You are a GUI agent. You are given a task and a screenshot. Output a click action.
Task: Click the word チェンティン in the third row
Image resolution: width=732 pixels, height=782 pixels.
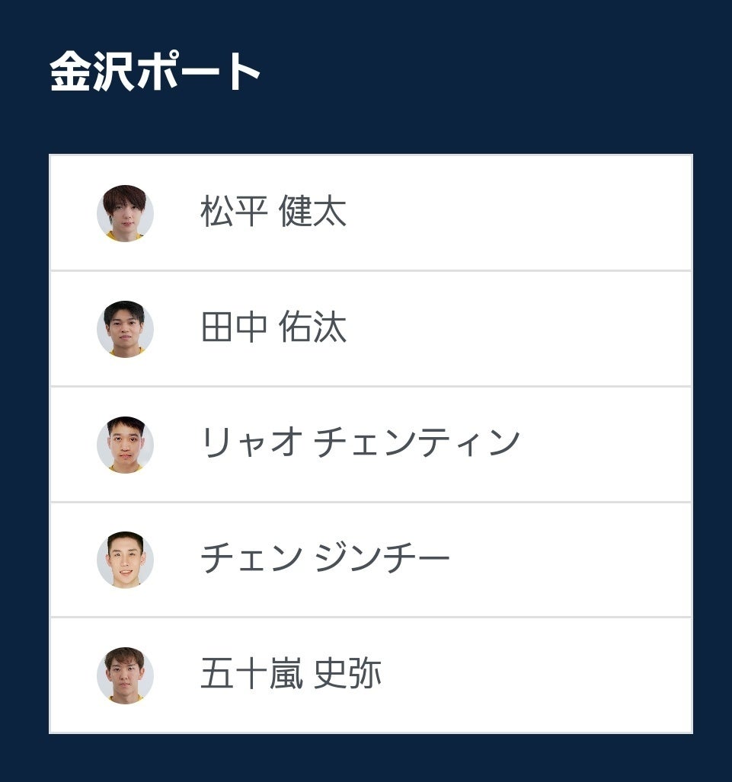click(x=417, y=443)
